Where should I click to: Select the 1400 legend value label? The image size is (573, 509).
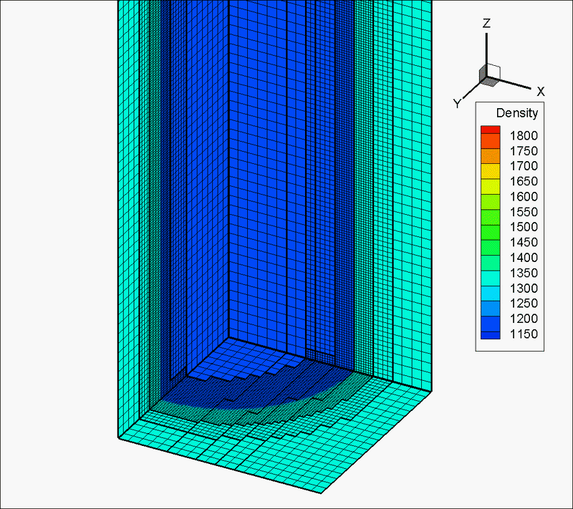(x=524, y=258)
